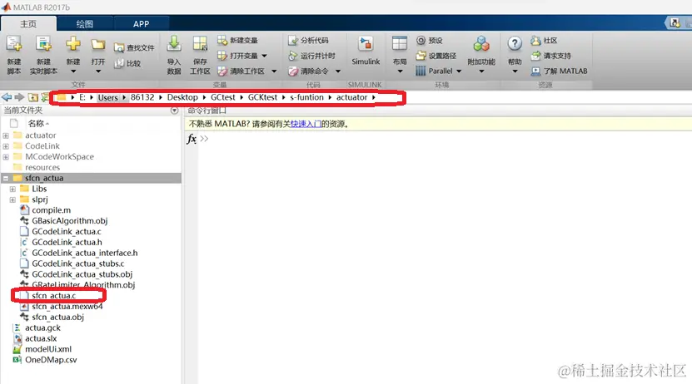Click GCtest in the address path
The height and width of the screenshot is (384, 692).
(223, 97)
